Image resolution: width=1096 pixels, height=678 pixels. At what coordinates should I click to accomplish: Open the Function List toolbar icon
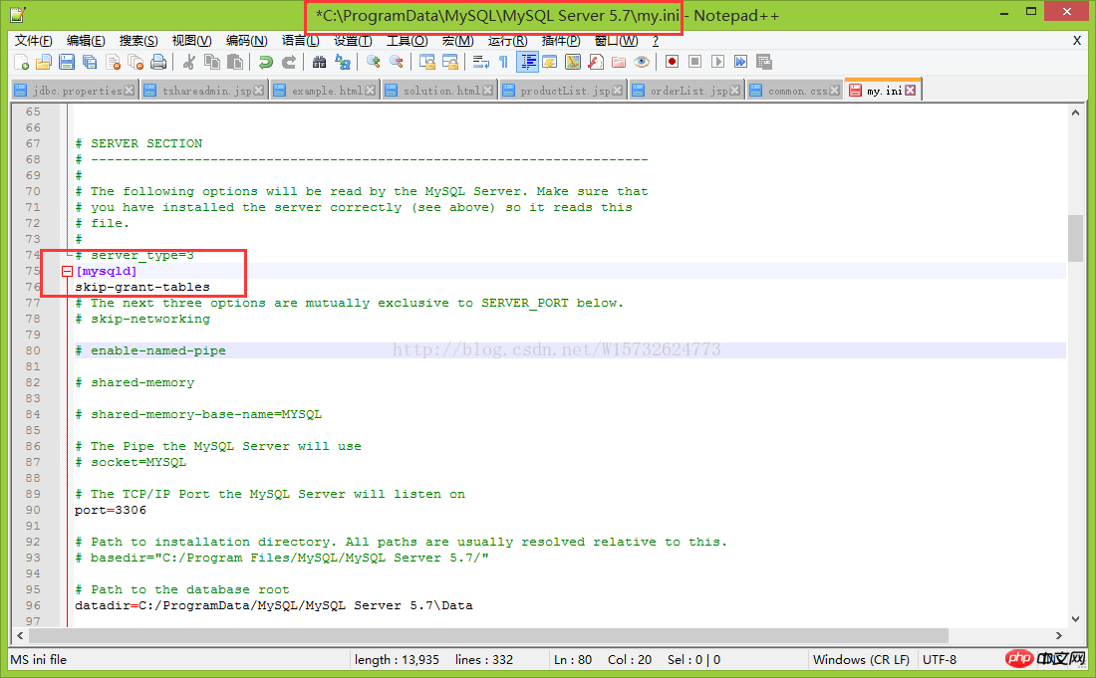596,62
